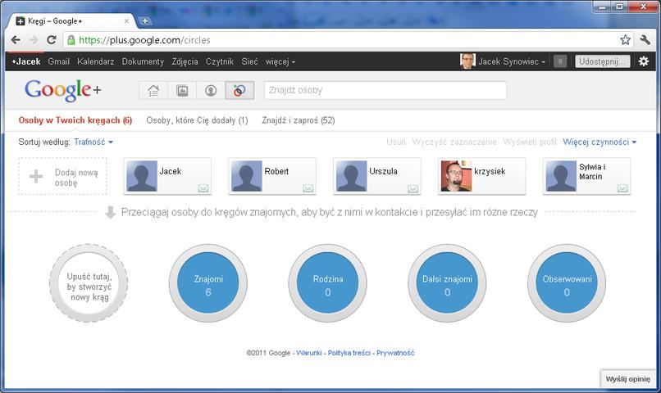
Task: Click the browser forward arrow
Action: (x=34, y=40)
